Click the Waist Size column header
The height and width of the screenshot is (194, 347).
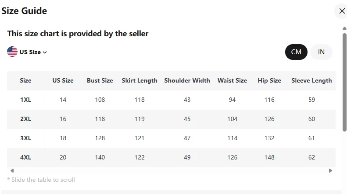pos(232,80)
